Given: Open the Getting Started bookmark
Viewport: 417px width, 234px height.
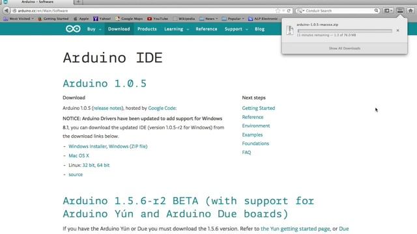Looking at the screenshot, I should (53, 19).
